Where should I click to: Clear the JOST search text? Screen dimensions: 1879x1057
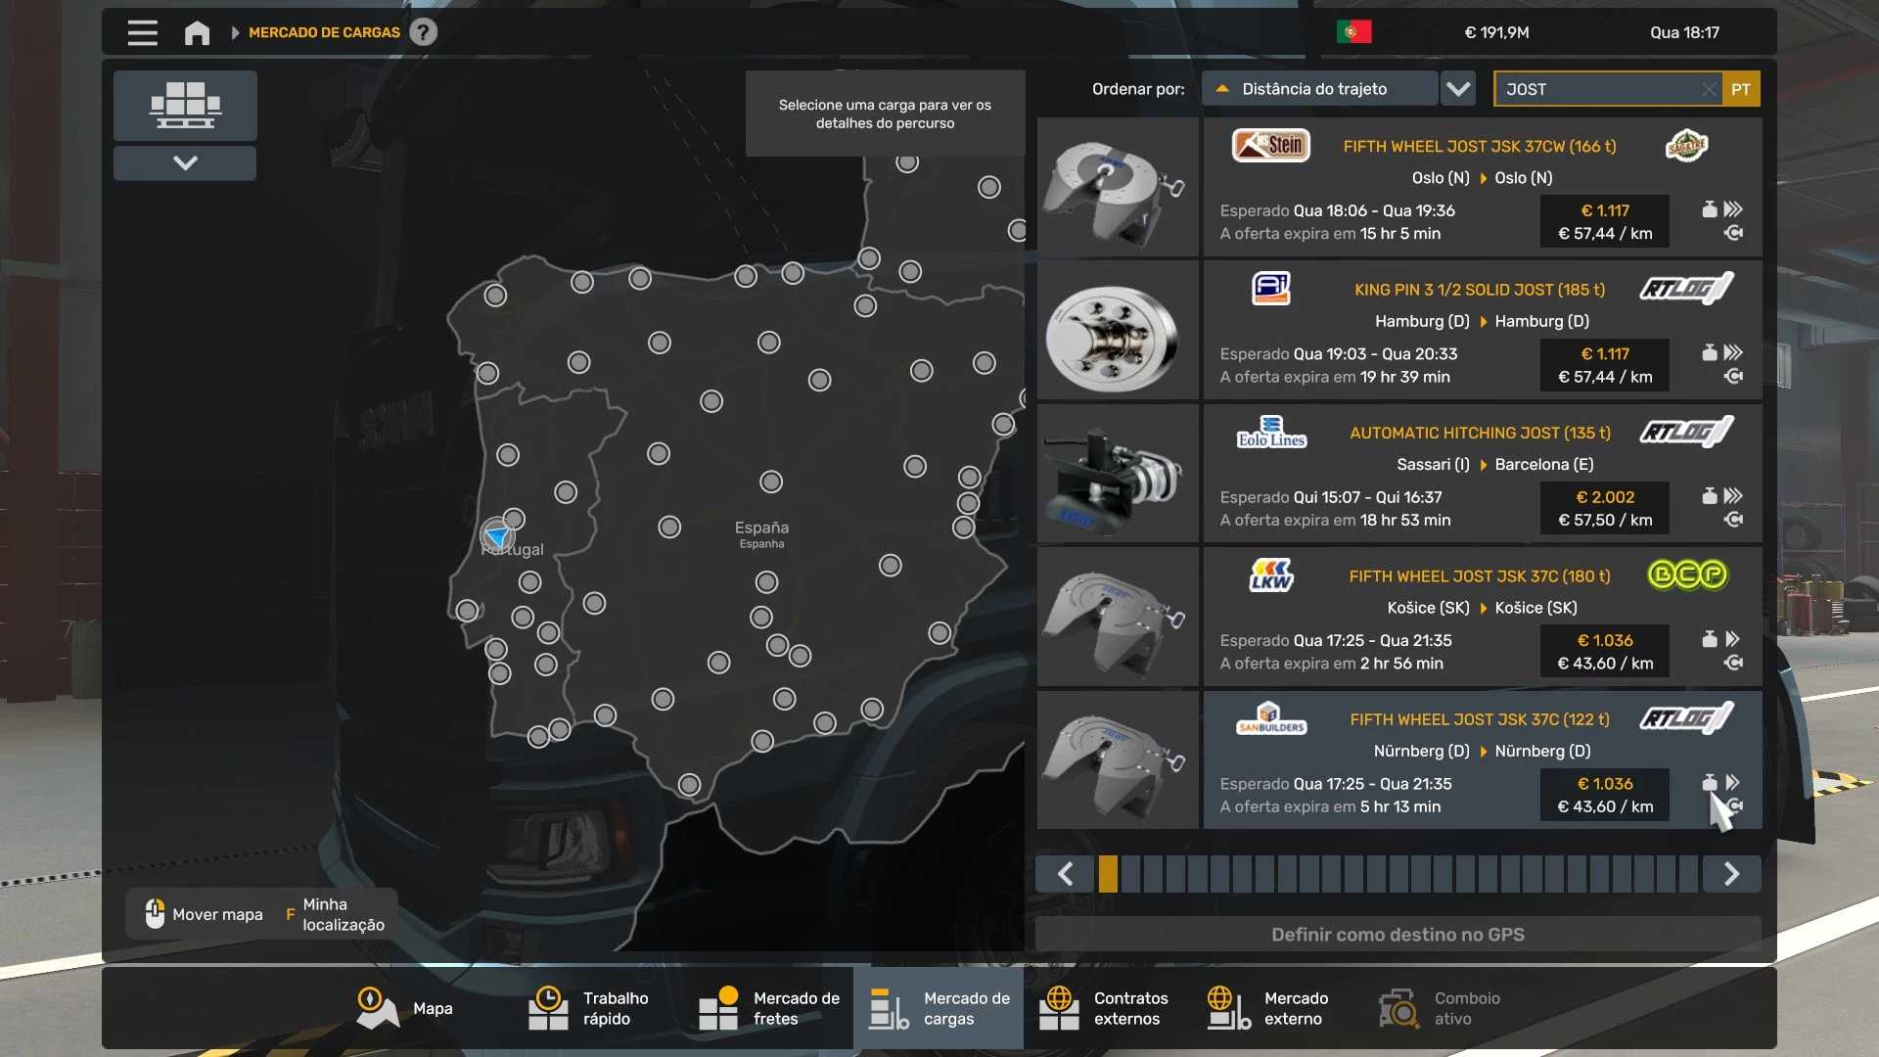[1708, 89]
